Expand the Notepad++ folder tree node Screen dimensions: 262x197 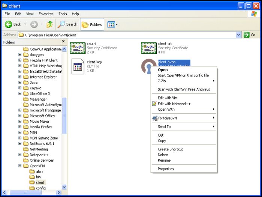tap(20, 155)
